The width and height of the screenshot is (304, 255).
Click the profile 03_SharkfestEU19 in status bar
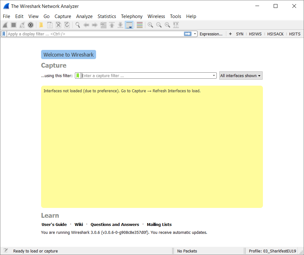click(272, 251)
